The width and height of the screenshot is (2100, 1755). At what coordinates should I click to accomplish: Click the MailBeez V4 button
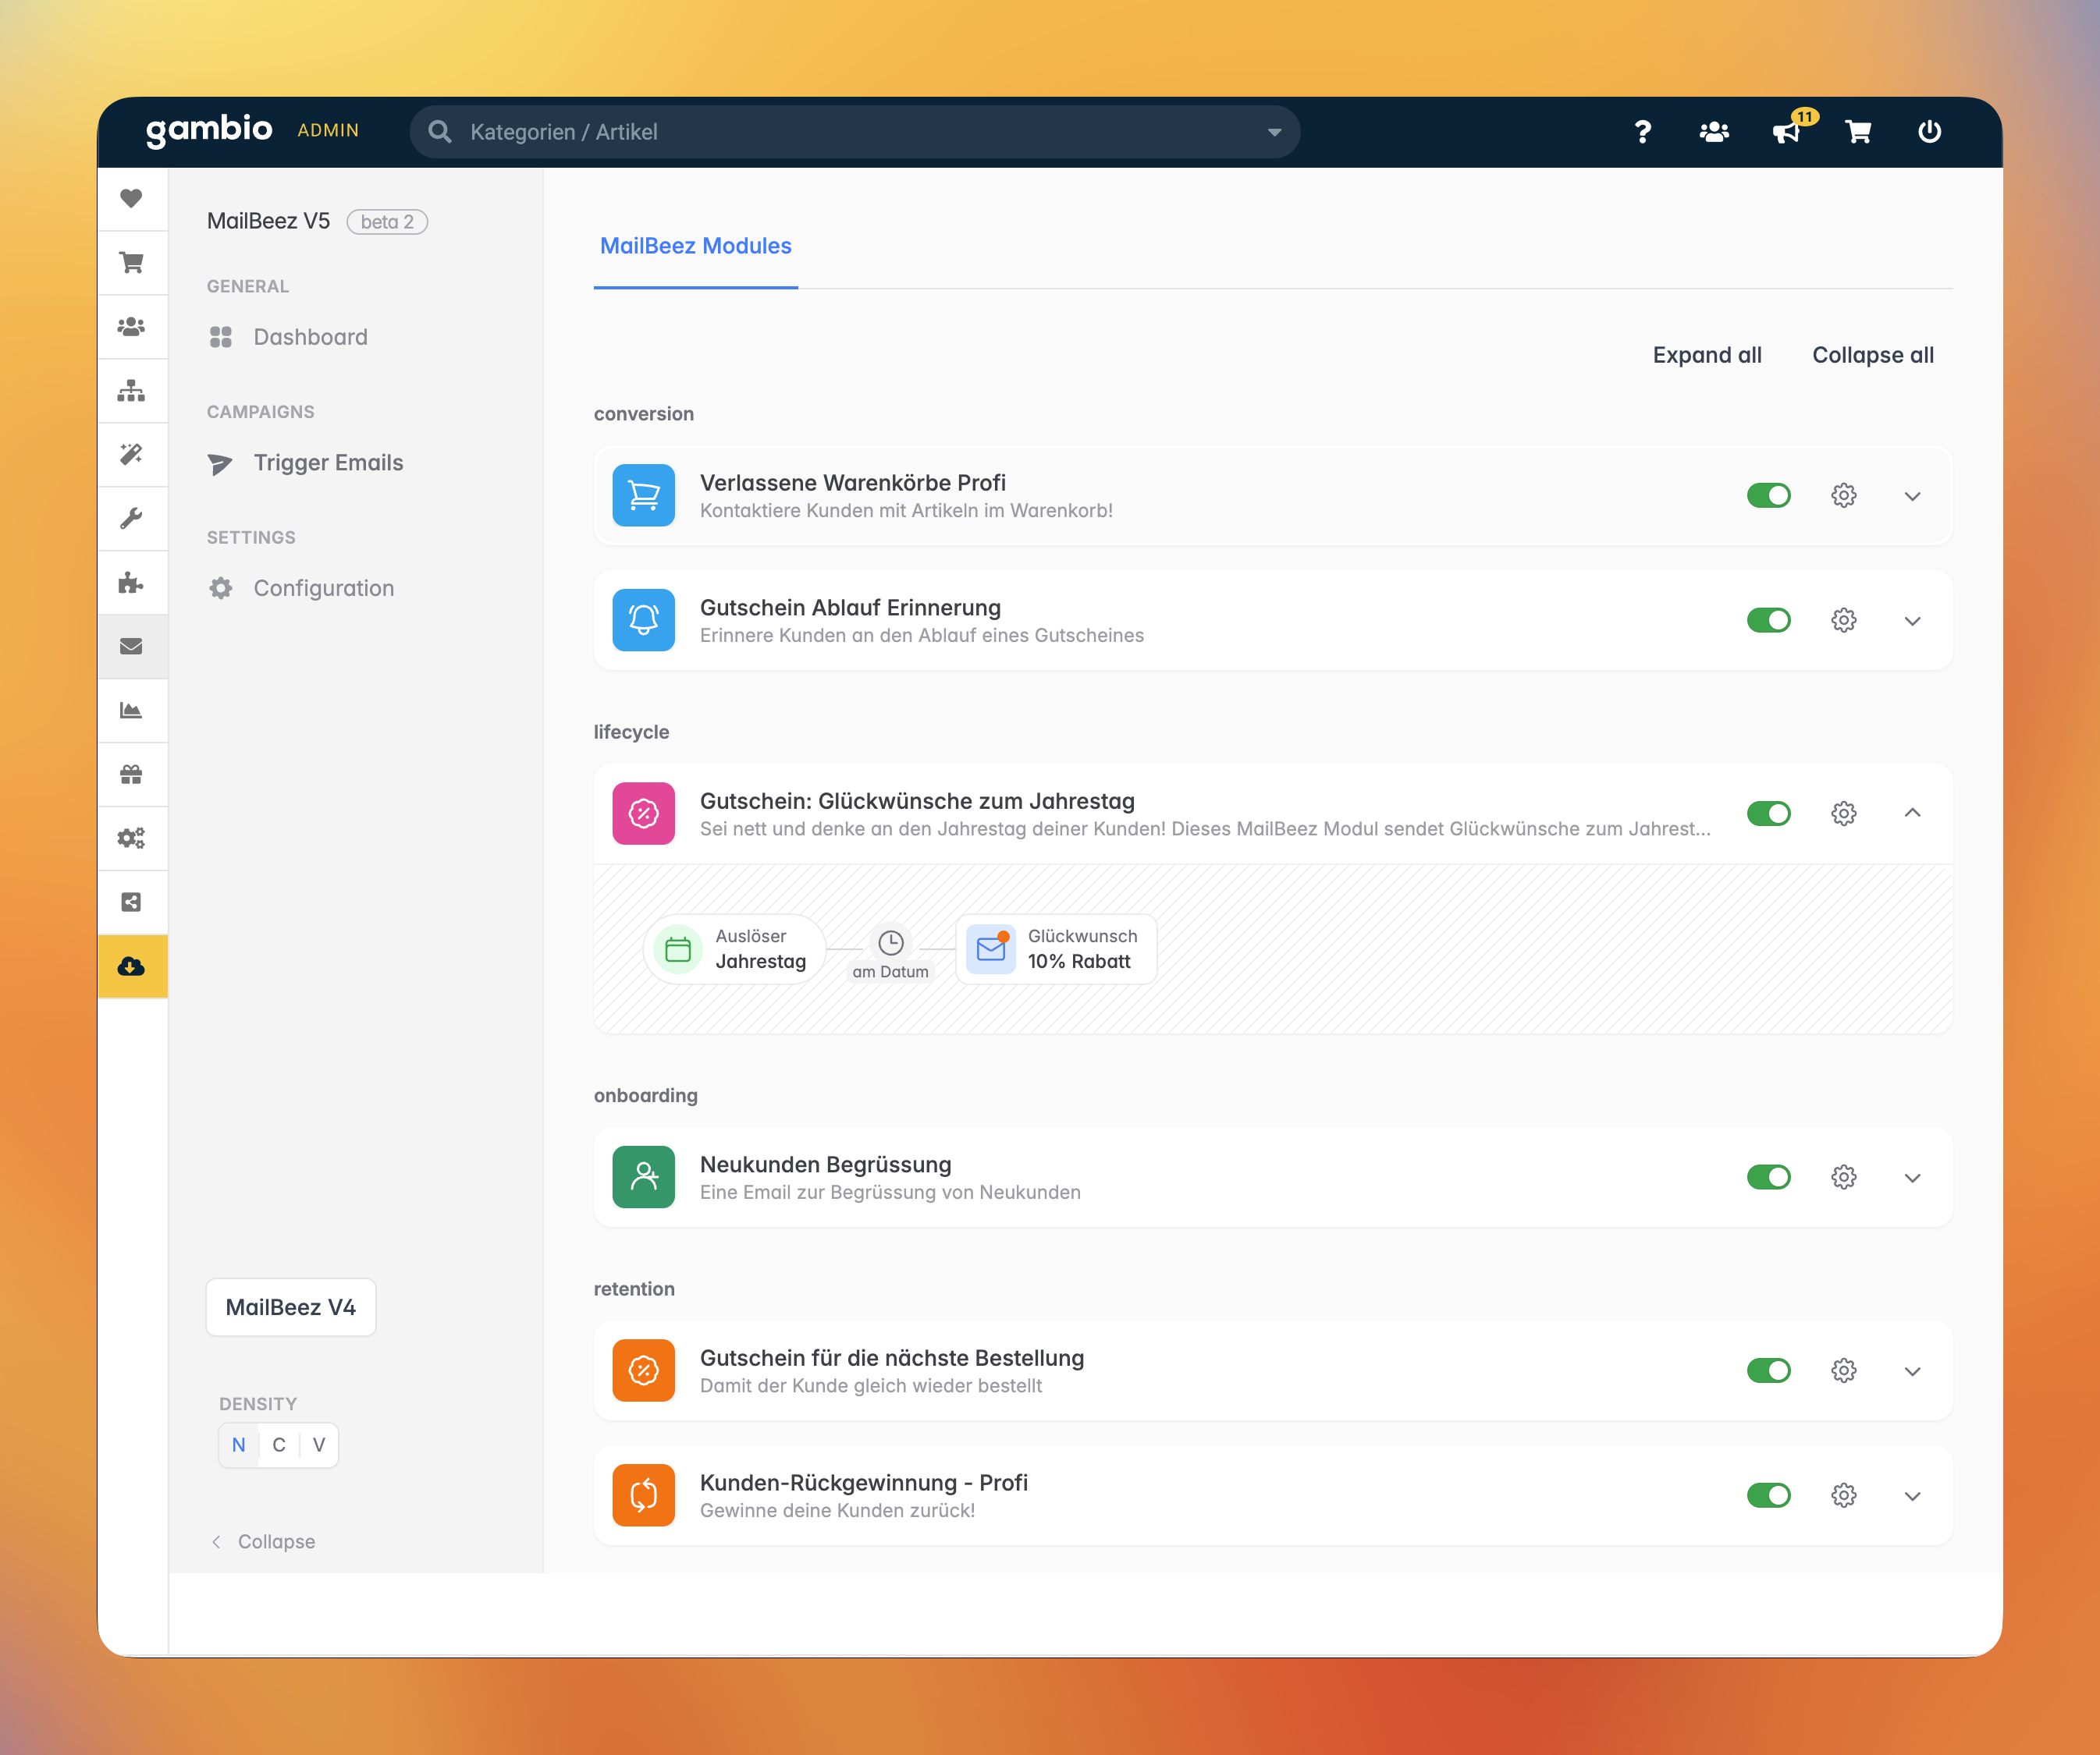tap(290, 1307)
